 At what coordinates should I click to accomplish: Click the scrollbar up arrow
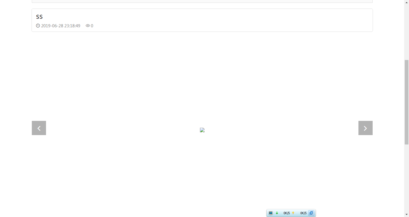(406, 2)
